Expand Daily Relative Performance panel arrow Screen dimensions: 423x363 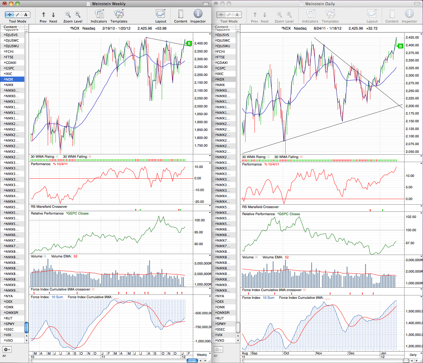421,213
